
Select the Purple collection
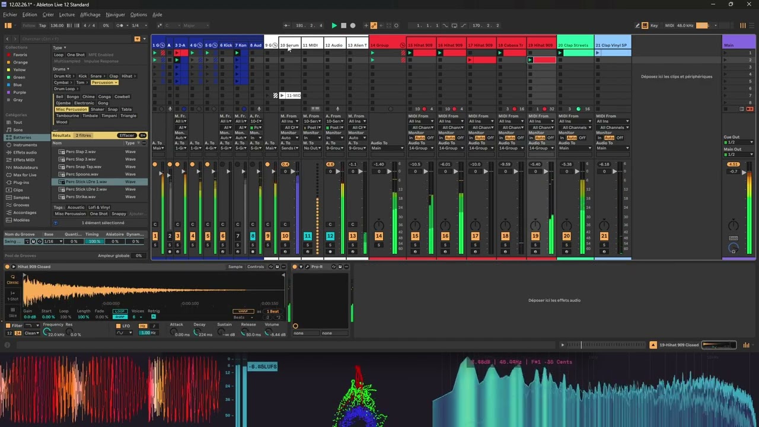tap(20, 93)
